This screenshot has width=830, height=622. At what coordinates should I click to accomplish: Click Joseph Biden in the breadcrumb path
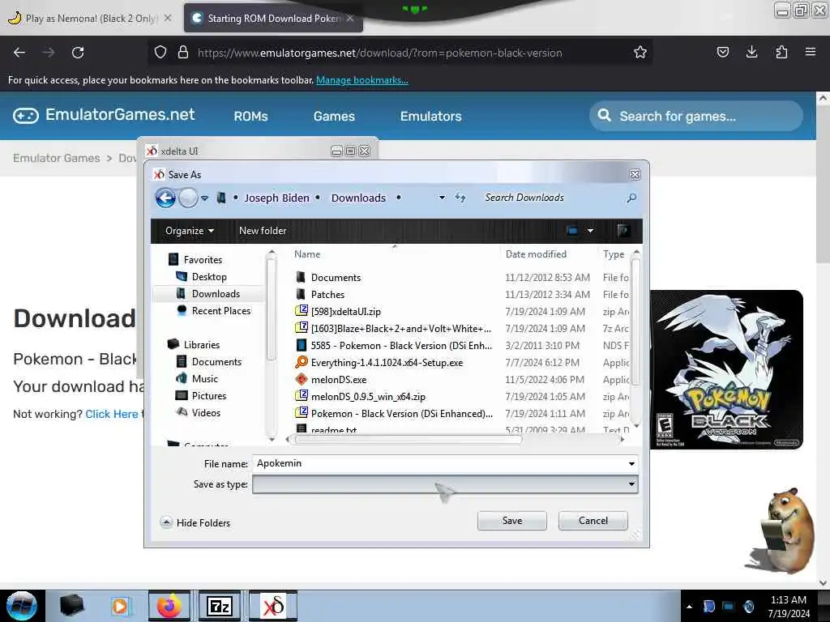pos(277,198)
